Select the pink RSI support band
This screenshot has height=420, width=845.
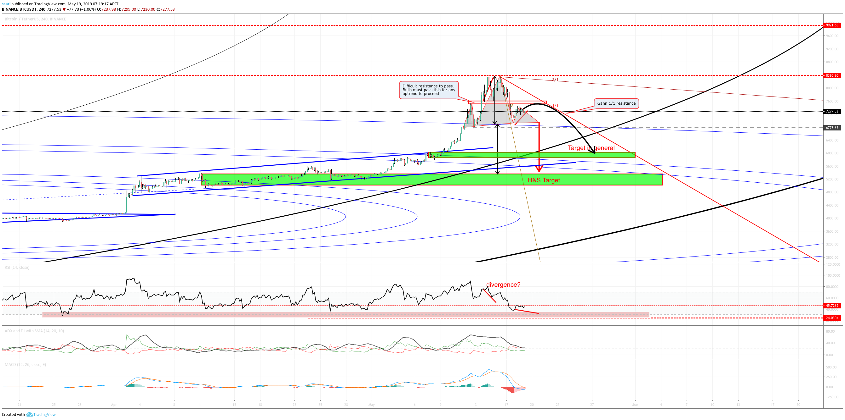click(x=346, y=315)
